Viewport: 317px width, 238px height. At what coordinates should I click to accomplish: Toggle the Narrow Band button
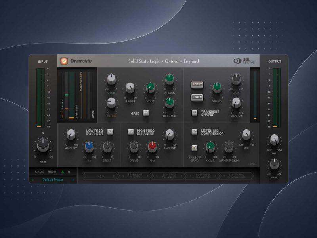pos(194,148)
